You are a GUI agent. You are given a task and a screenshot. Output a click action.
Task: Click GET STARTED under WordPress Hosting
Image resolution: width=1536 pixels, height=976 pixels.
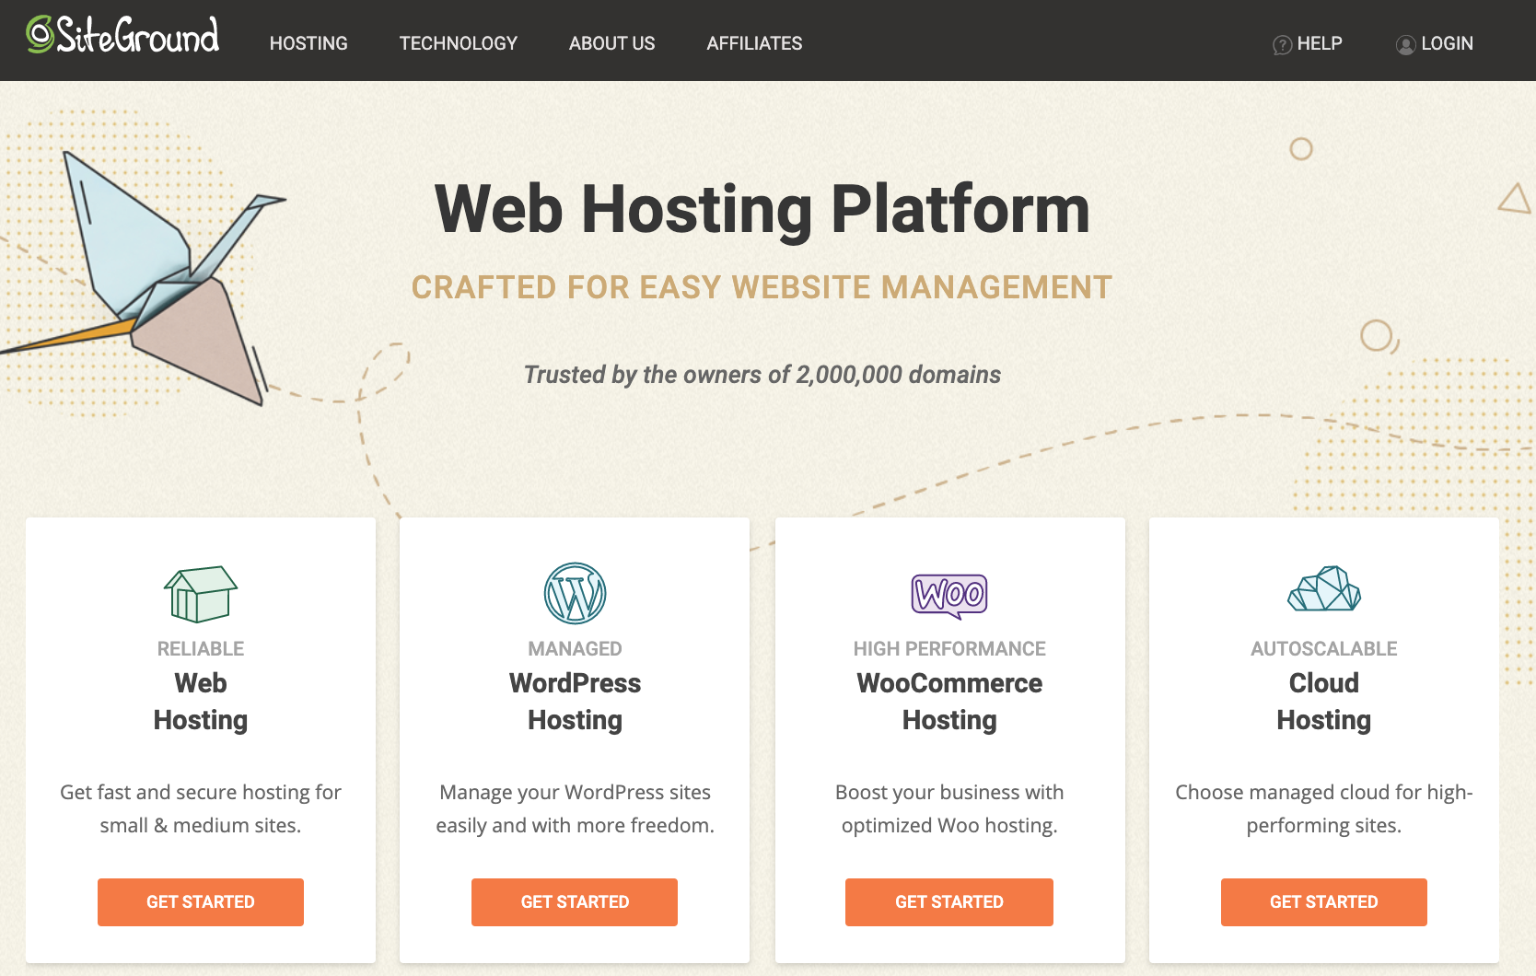point(574,901)
